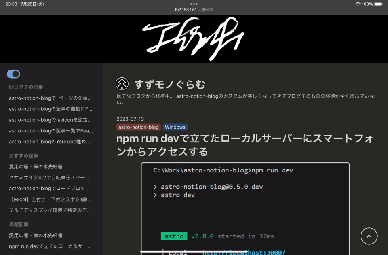Click the すずモノぐらむ round logo icon
Screen dimensions: 388x255
[122, 84]
